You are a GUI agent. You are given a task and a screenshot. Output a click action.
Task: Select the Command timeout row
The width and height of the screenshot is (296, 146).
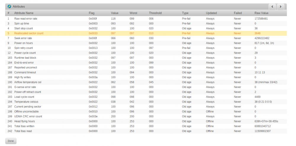coord(146,73)
